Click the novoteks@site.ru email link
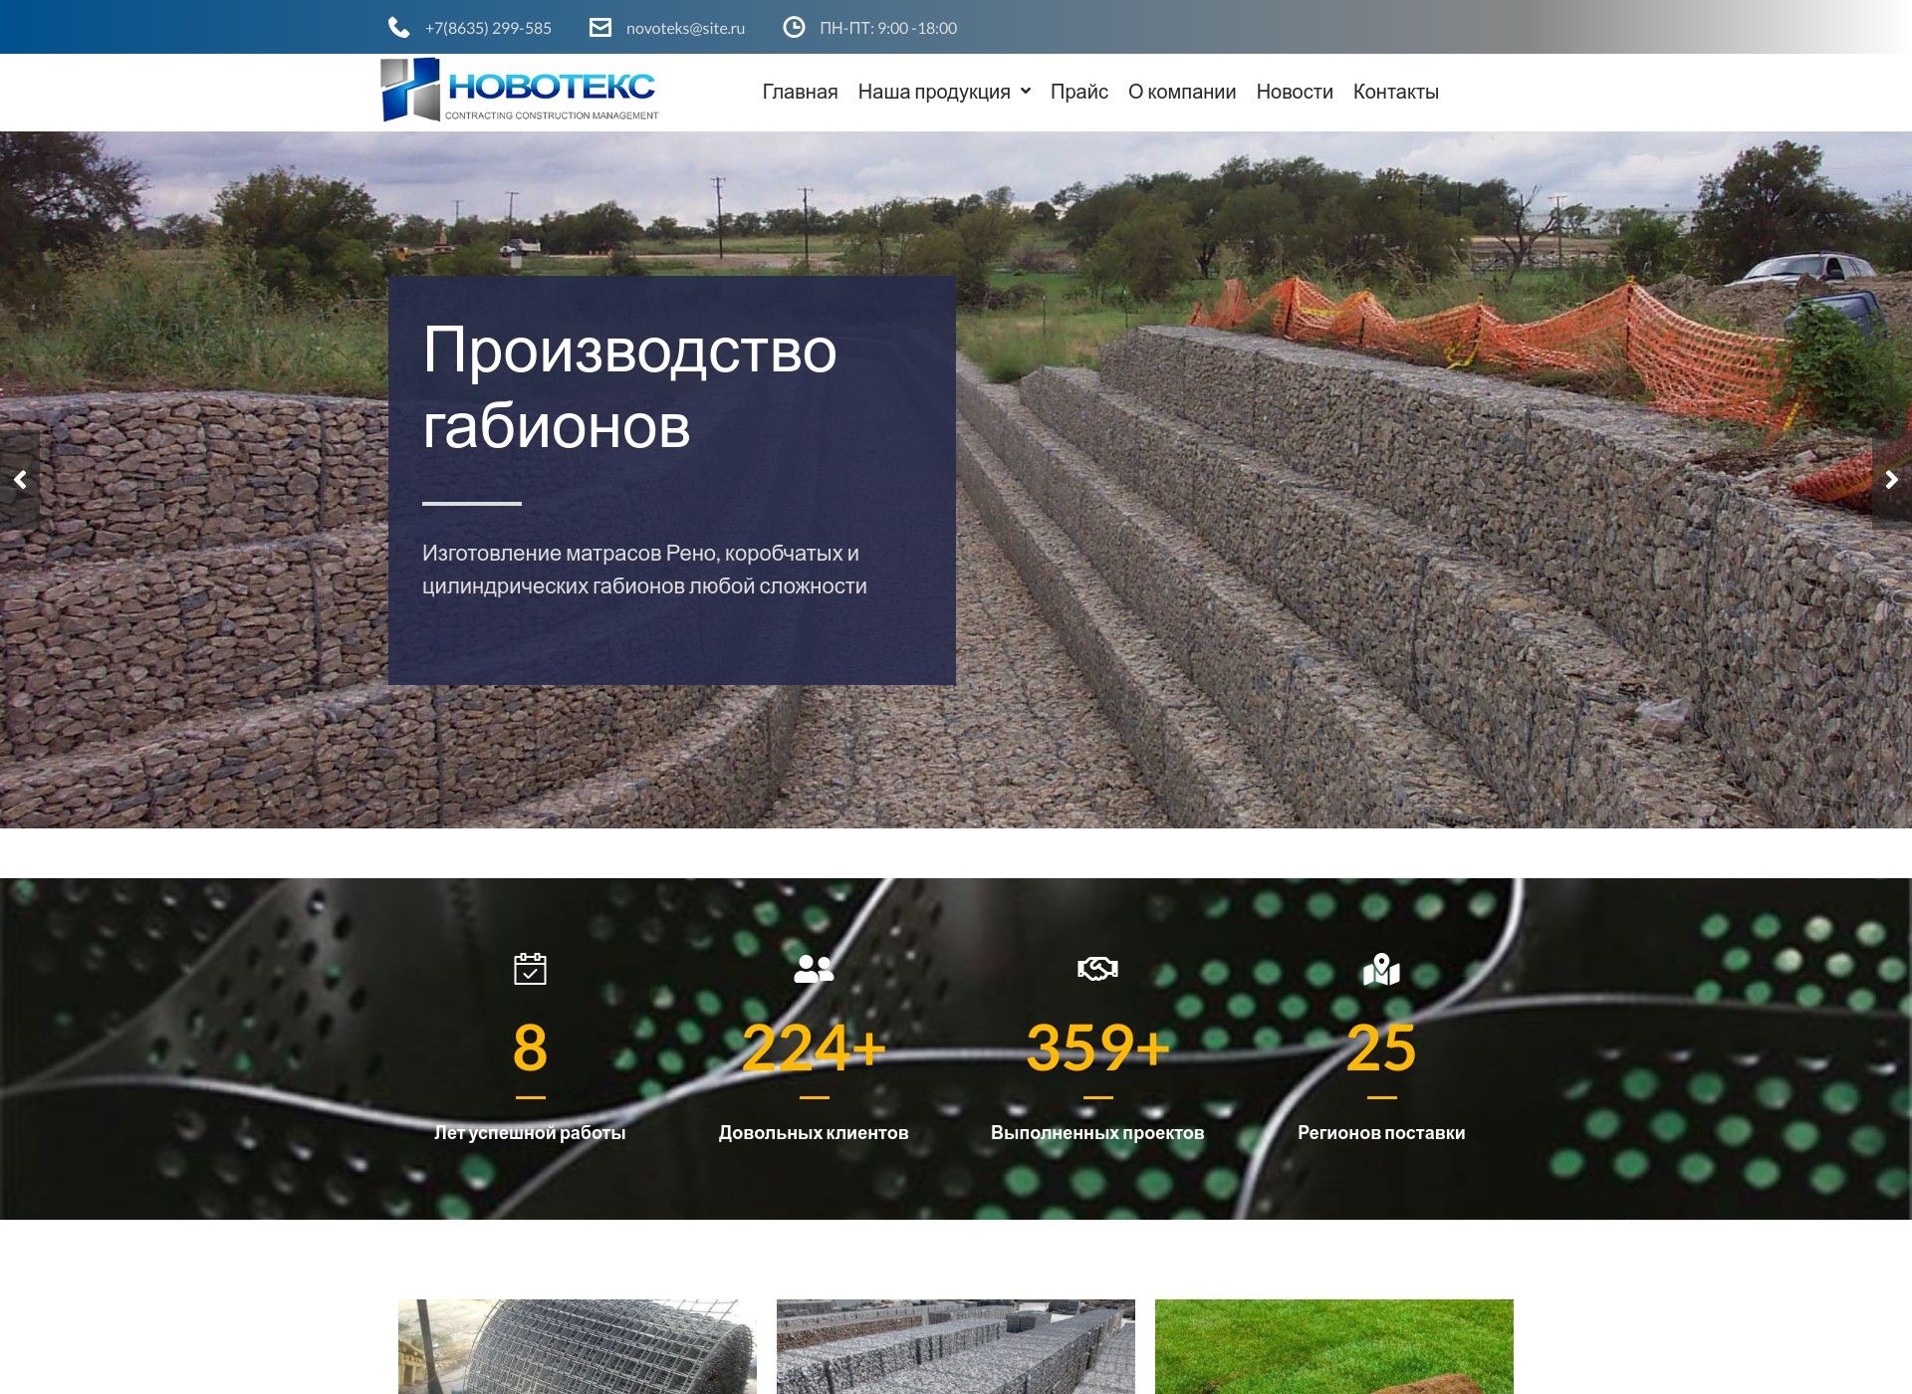 tap(685, 28)
